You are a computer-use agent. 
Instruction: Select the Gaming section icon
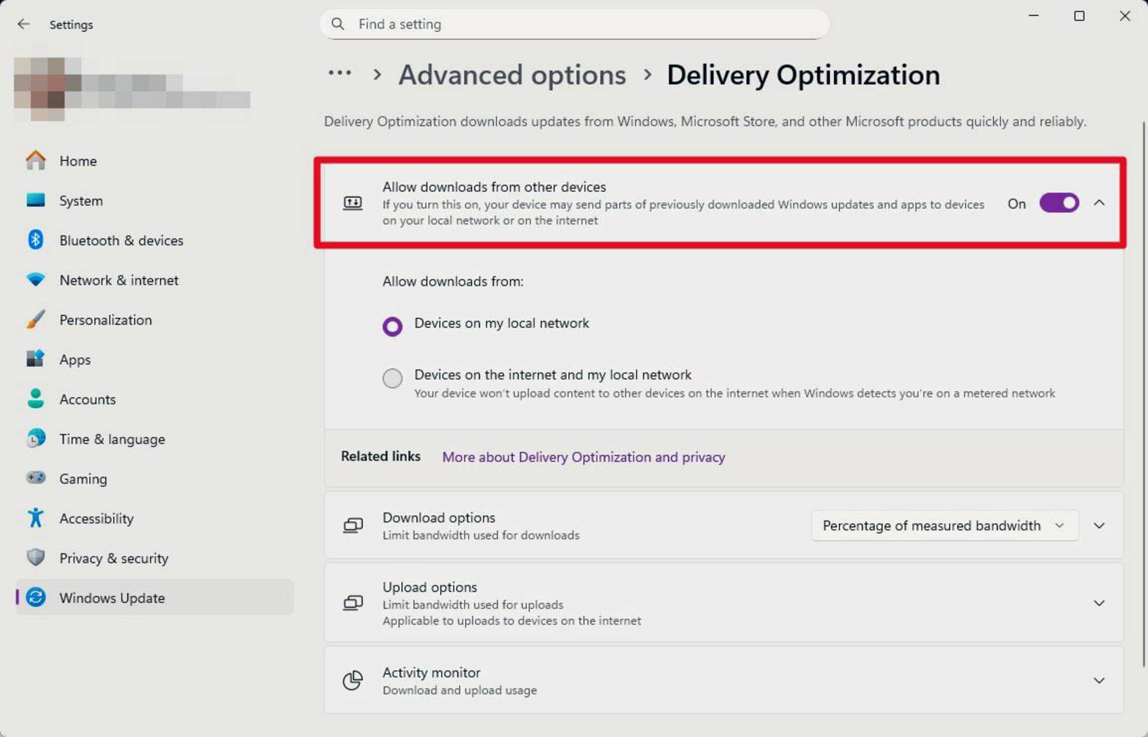click(x=36, y=478)
